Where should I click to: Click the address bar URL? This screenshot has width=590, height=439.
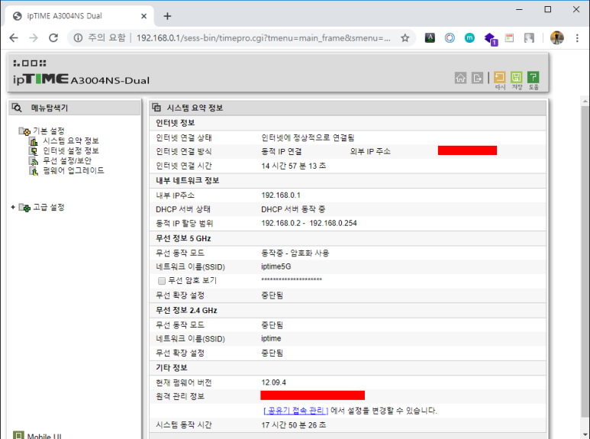point(263,37)
